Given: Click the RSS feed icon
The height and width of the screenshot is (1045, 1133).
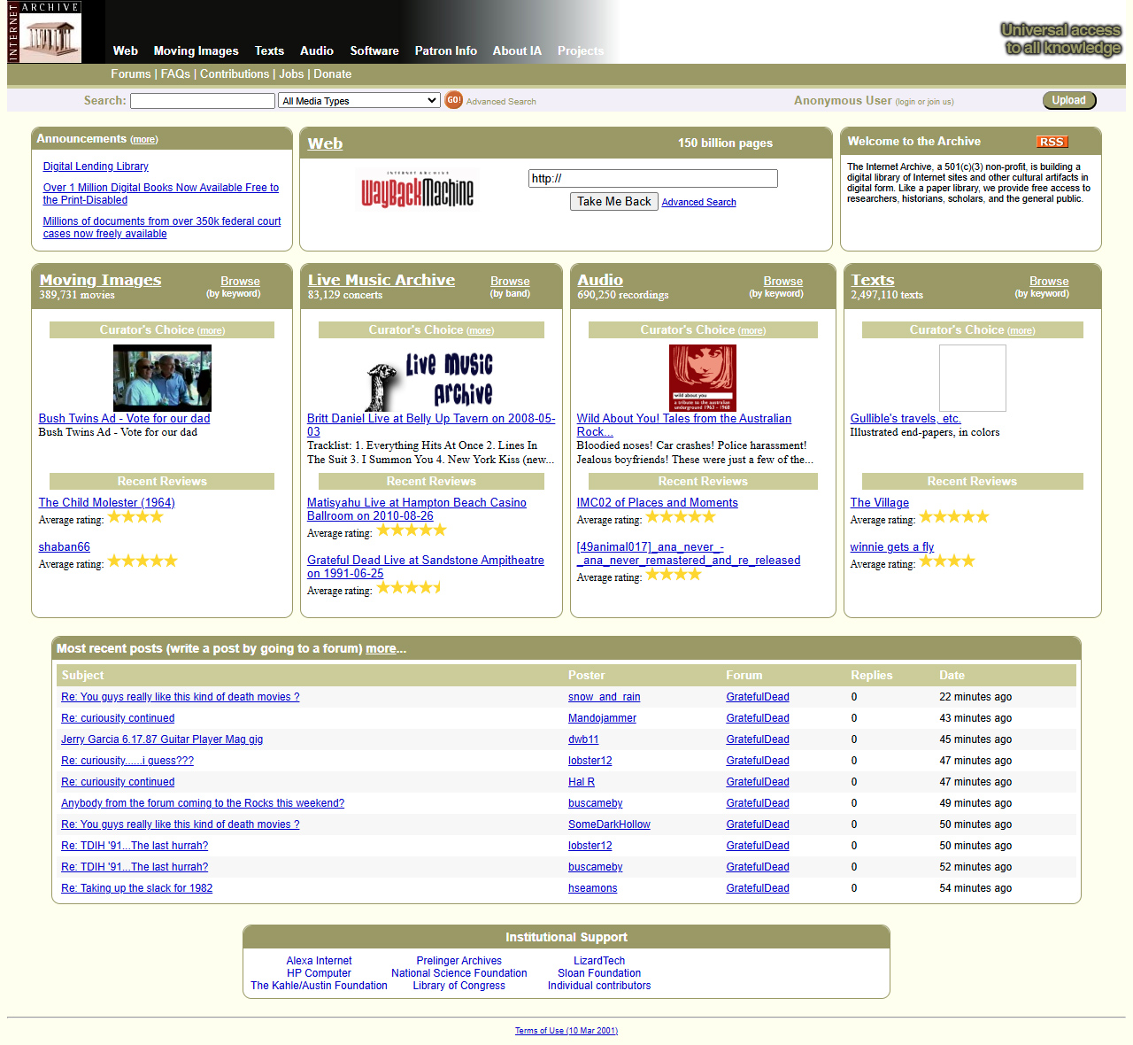Looking at the screenshot, I should click(1052, 142).
